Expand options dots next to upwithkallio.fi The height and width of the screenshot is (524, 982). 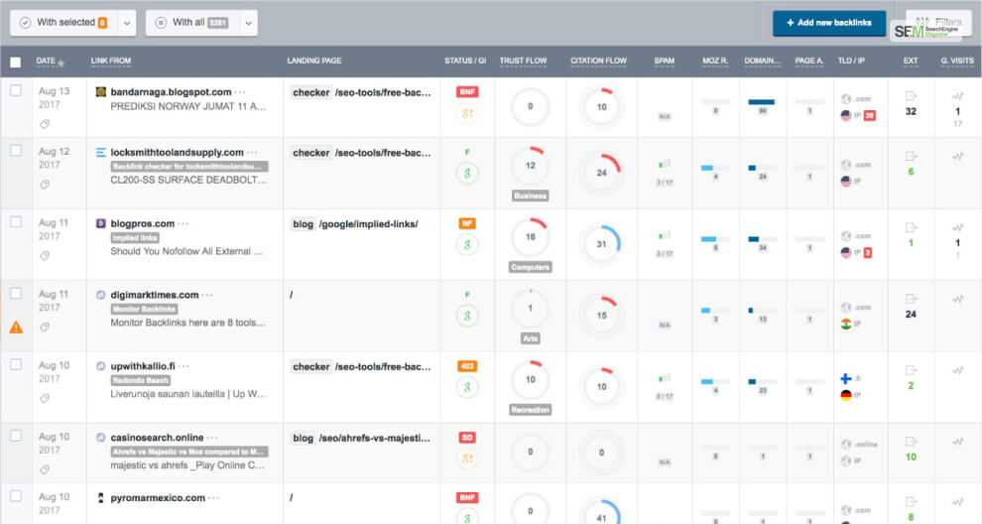[184, 366]
